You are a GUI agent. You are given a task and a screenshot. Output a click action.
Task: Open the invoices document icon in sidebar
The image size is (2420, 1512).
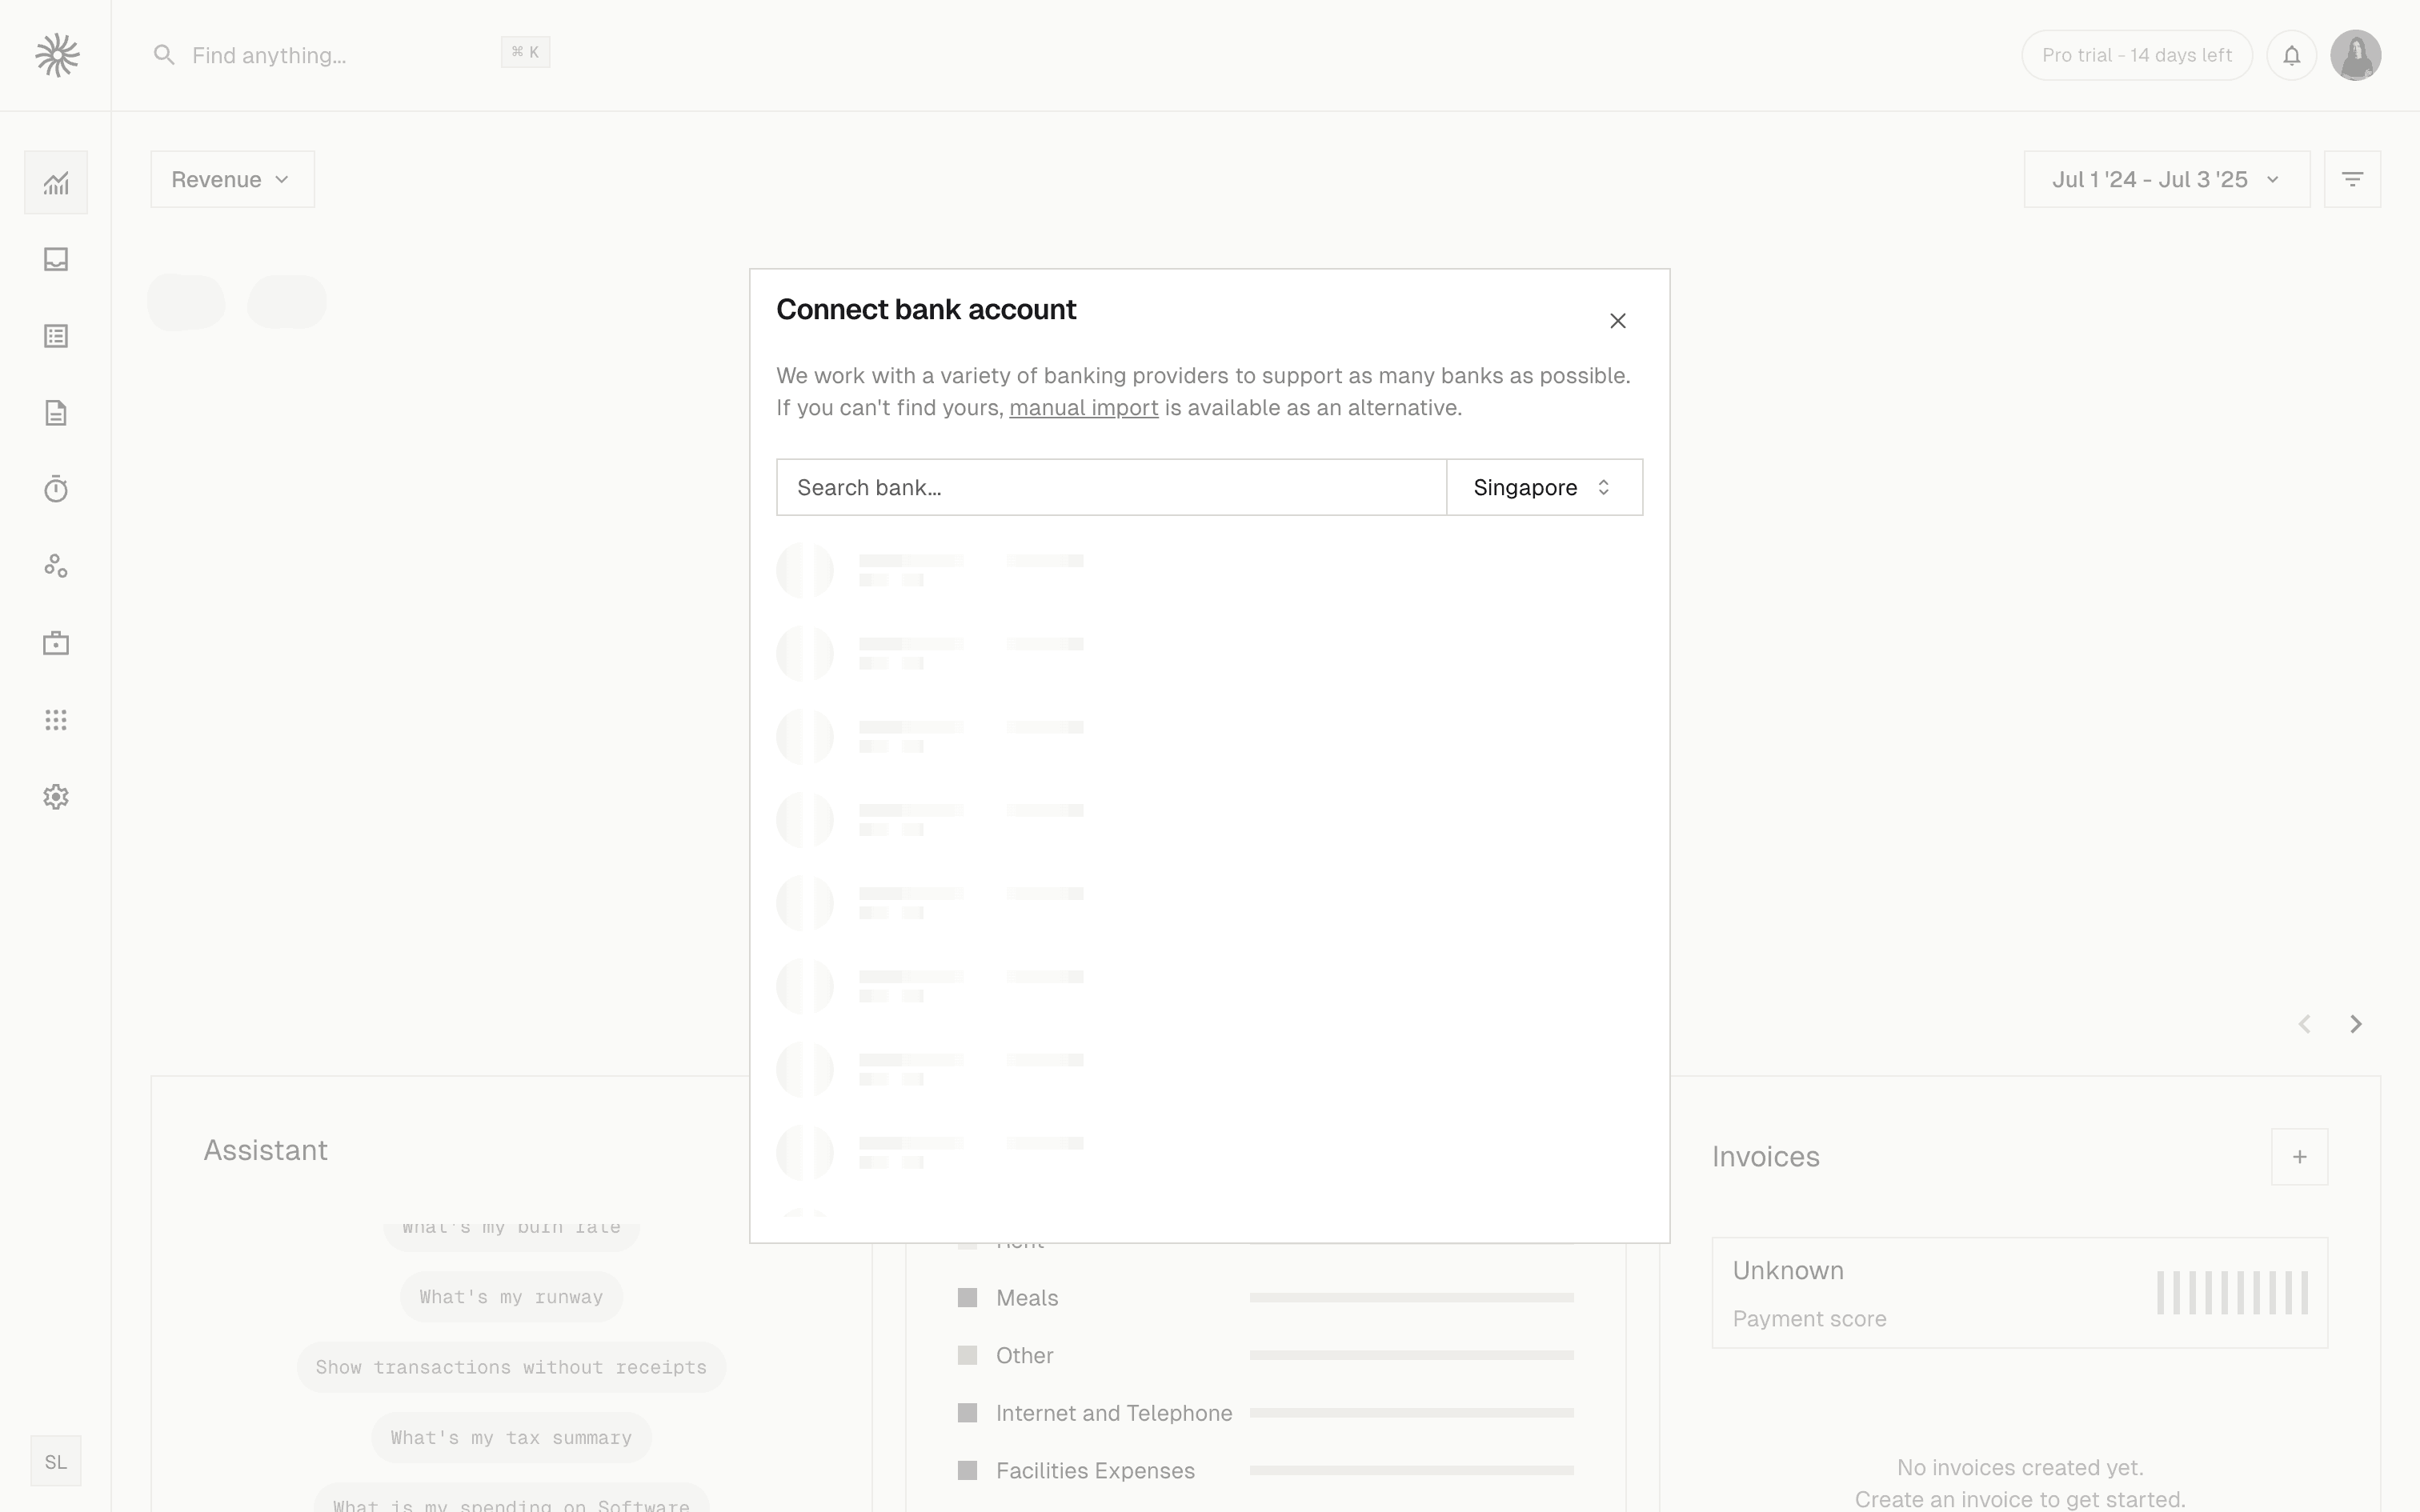click(56, 413)
